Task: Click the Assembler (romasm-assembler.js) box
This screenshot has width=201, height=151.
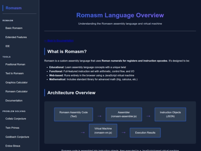Action: pos(124,114)
